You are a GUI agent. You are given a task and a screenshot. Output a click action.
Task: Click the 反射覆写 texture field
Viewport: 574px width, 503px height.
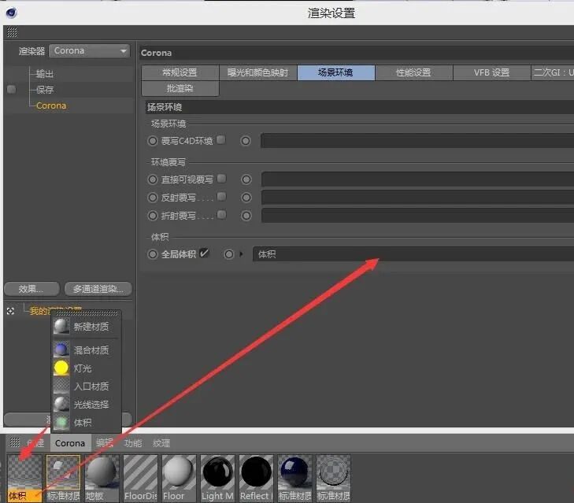click(417, 198)
